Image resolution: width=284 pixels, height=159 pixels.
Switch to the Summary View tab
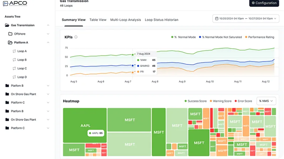click(74, 20)
